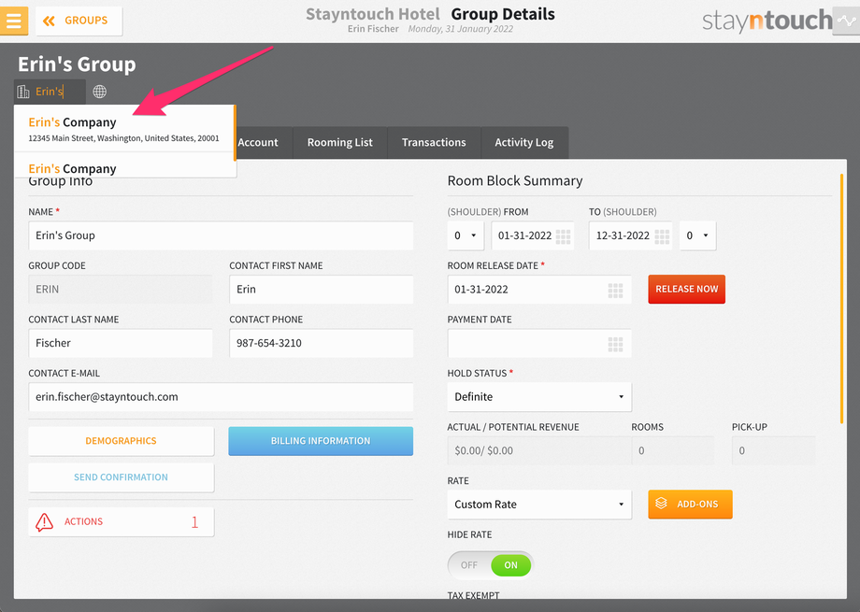Expand the shoulder To days dropdown
Viewport: 860px width, 612px height.
[697, 235]
